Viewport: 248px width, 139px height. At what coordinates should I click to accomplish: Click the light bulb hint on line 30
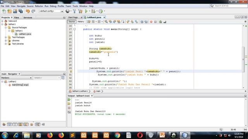[71, 71]
